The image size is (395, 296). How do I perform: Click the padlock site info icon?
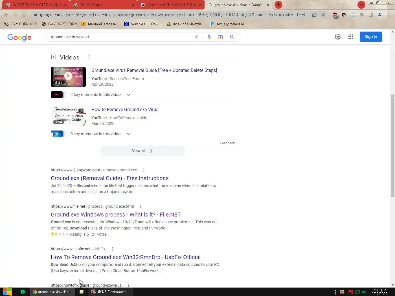point(36,15)
